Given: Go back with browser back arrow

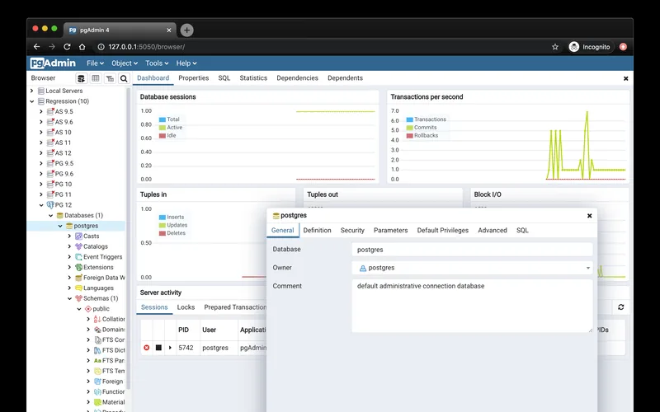Looking at the screenshot, I should 36,47.
